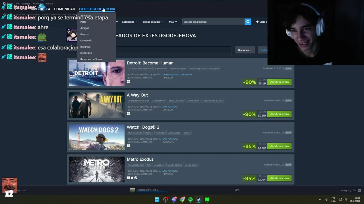This screenshot has width=364, height=204.
Task: Click the profile avatar beside the wishlist heading
Action: [x=72, y=35]
